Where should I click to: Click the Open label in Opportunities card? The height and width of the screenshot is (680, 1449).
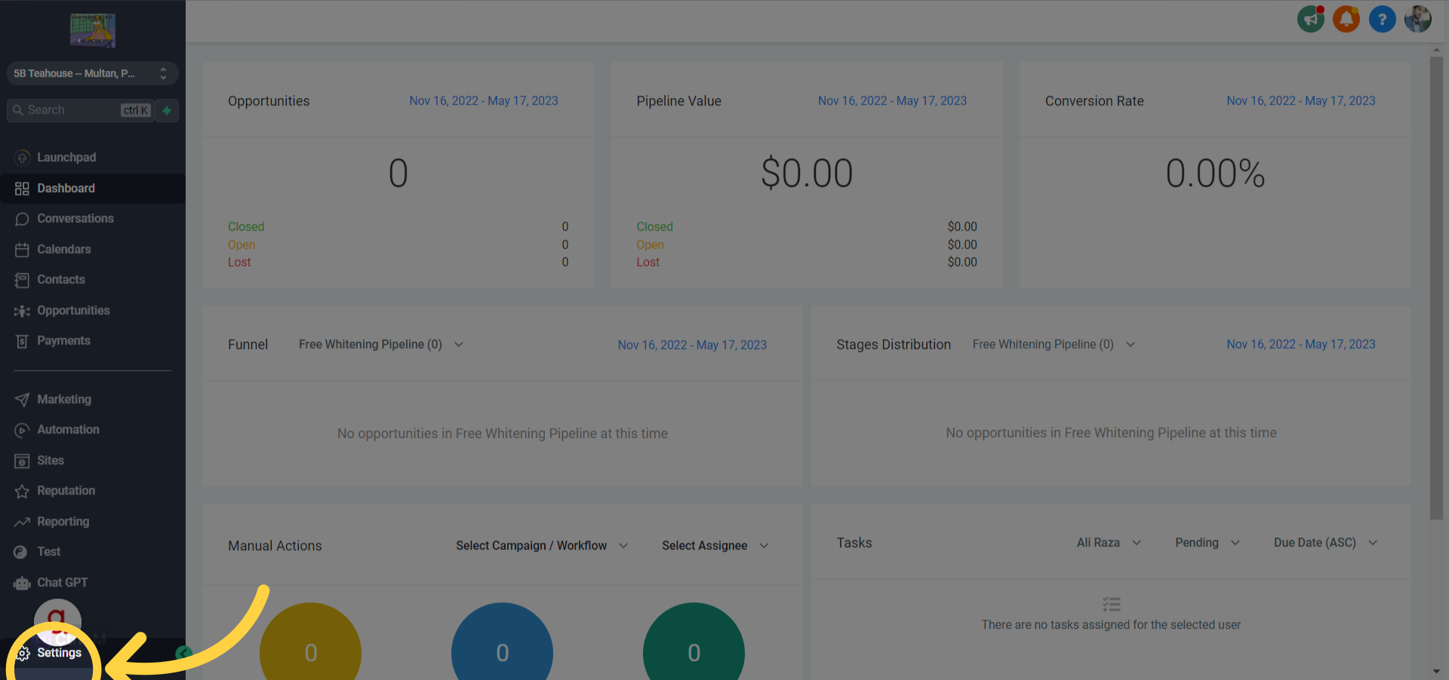point(241,245)
